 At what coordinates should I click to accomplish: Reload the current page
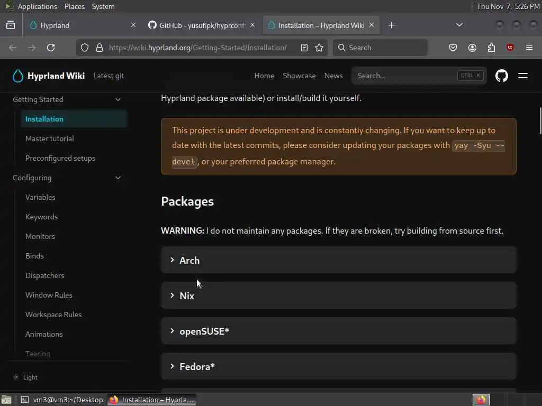[51, 48]
